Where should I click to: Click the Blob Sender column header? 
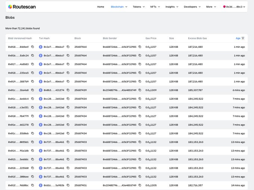(110, 38)
